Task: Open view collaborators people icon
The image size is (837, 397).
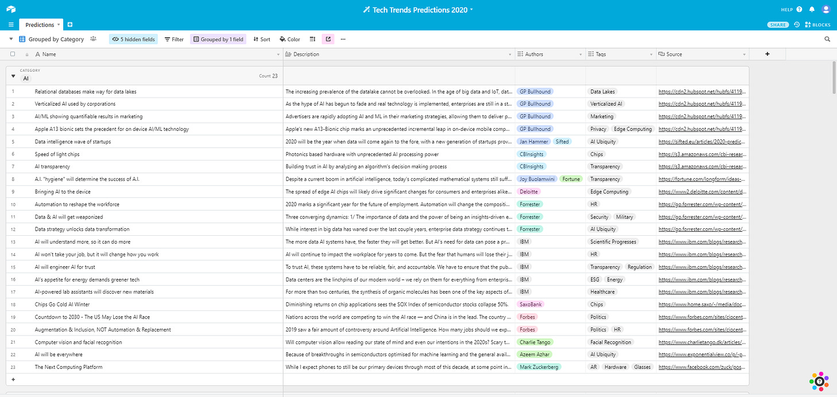Action: pos(93,39)
